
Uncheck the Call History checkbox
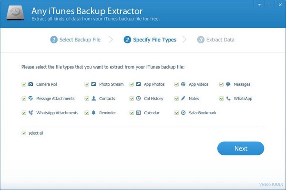tap(132, 99)
